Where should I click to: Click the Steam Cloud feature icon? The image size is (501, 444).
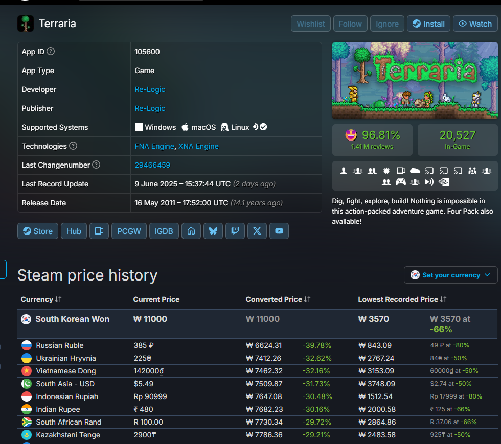click(x=415, y=171)
